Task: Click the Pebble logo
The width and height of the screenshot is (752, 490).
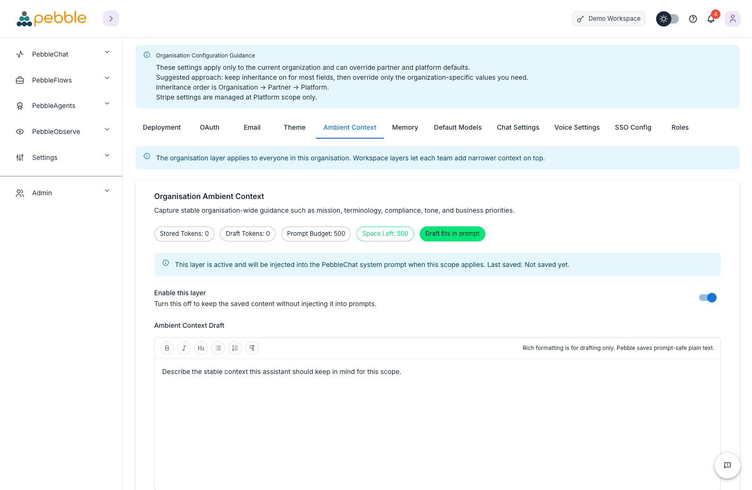Action: (x=51, y=18)
